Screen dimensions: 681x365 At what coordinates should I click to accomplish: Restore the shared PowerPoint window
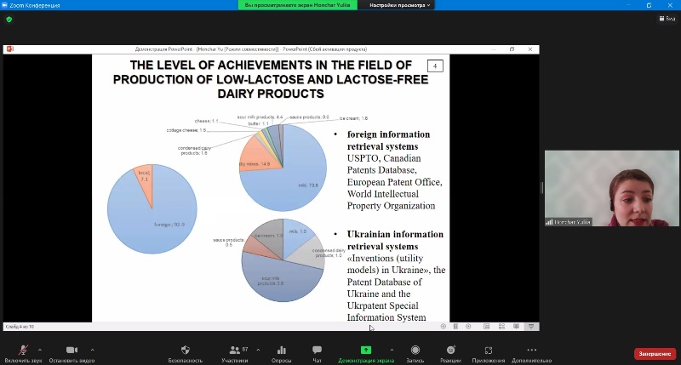click(512, 49)
